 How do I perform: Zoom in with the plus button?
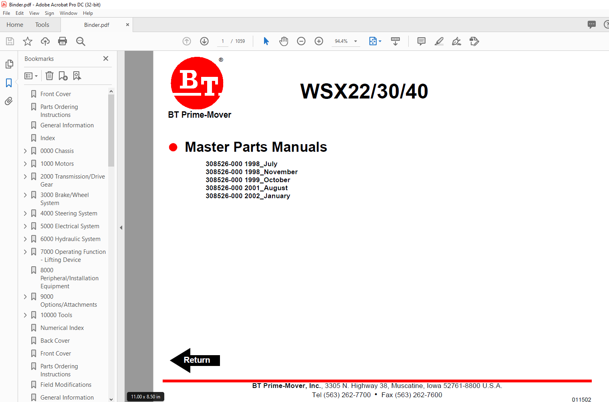(319, 41)
